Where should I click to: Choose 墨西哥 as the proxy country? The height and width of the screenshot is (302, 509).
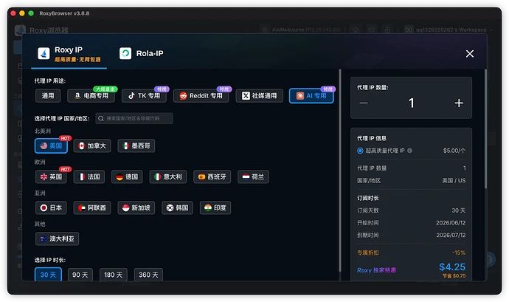136,145
